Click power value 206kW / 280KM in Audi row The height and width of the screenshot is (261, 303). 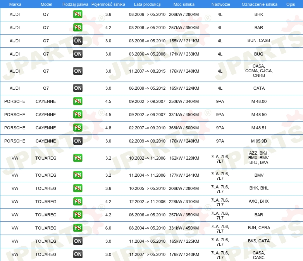184,14
